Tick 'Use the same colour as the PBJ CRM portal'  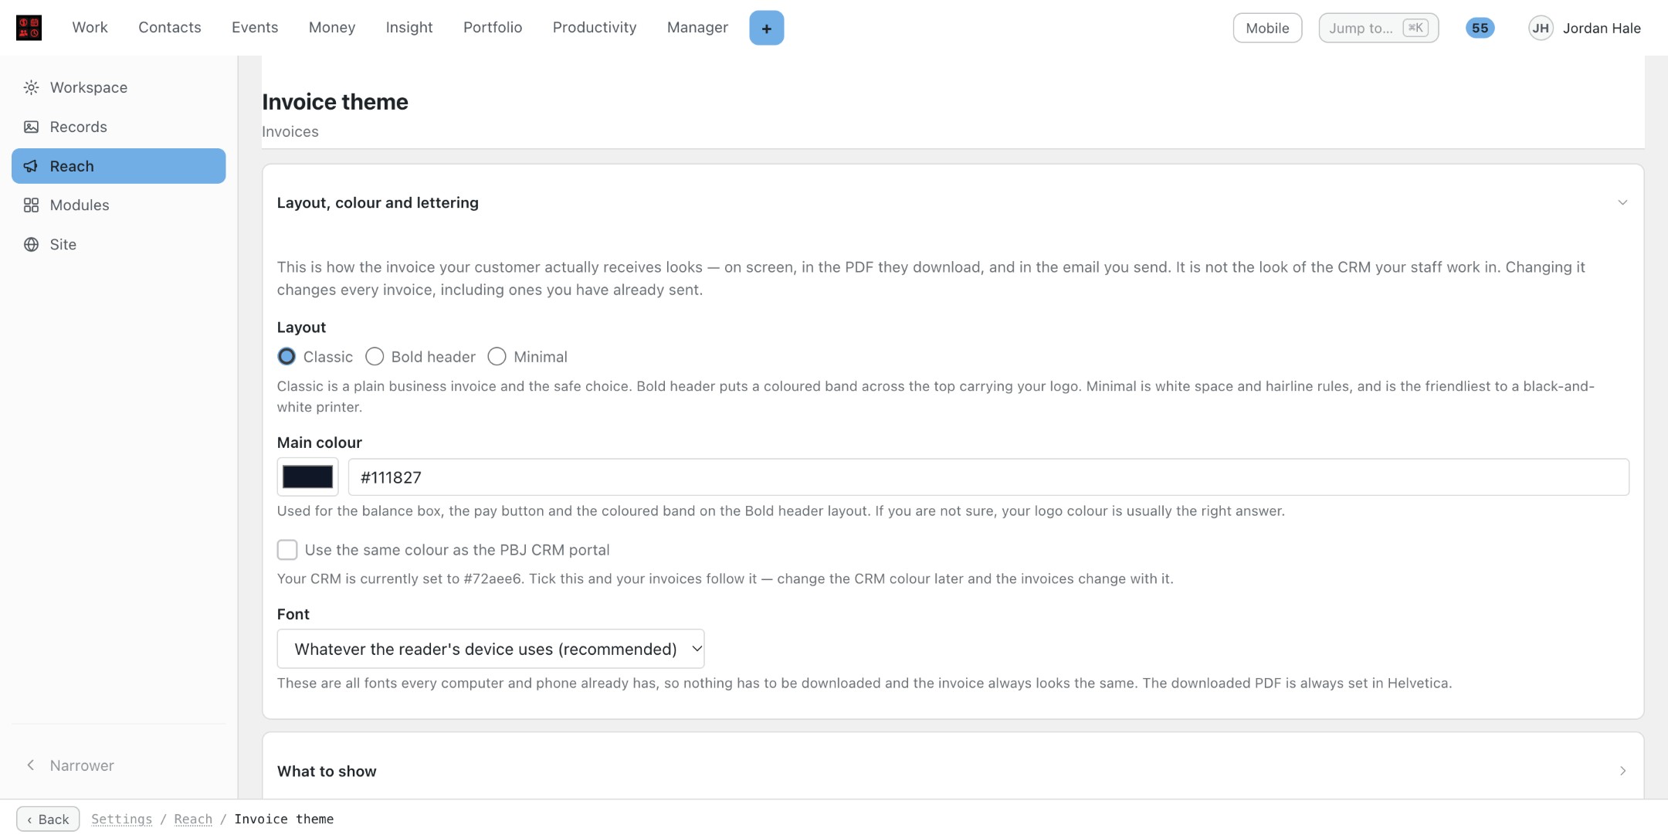[287, 550]
